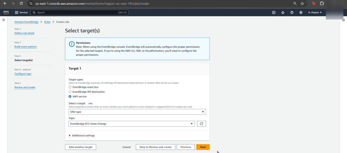Refresh the Topic list
The height and width of the screenshot is (153, 347).
pos(201,124)
